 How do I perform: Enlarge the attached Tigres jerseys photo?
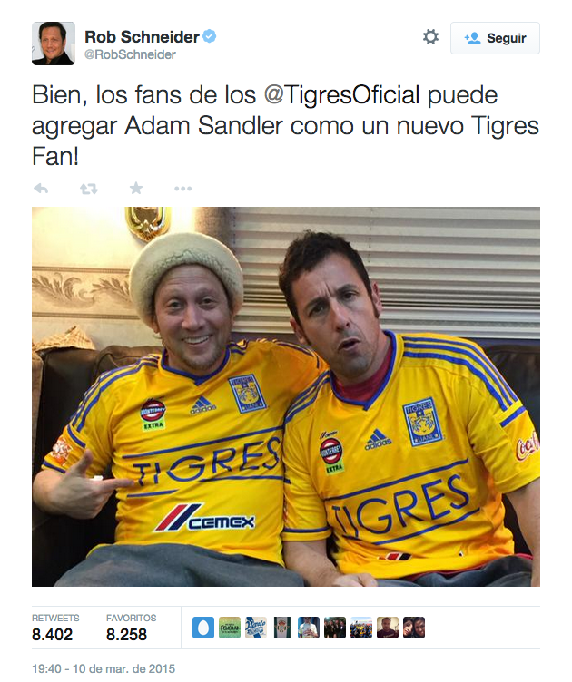(286, 396)
